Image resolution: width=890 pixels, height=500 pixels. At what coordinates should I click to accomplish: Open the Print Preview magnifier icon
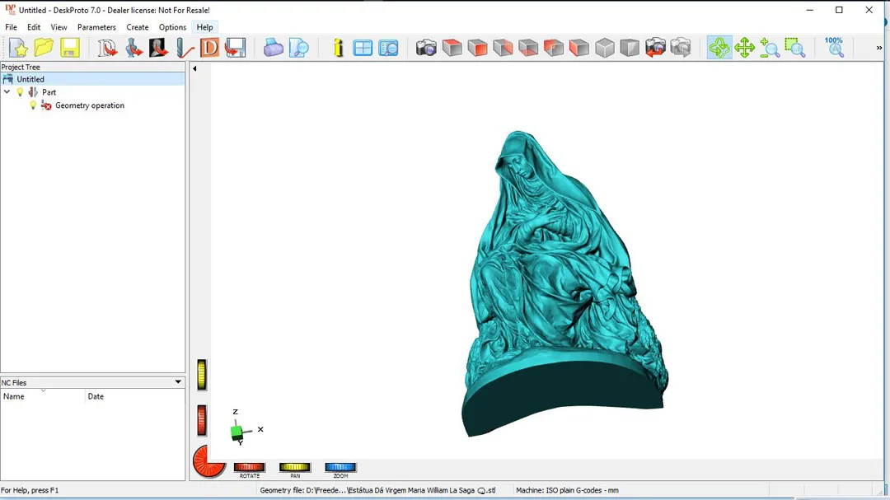(299, 49)
